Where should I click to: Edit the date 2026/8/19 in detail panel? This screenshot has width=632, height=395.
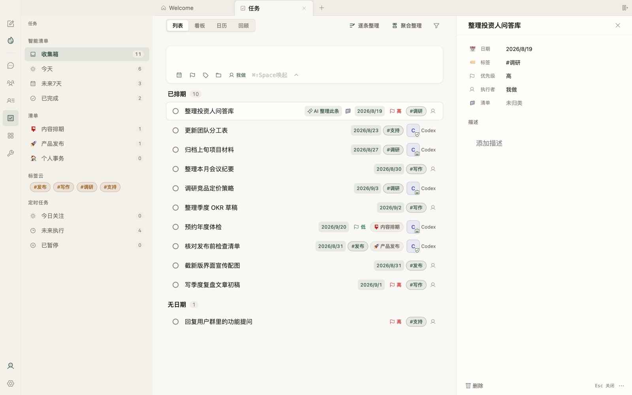(519, 49)
